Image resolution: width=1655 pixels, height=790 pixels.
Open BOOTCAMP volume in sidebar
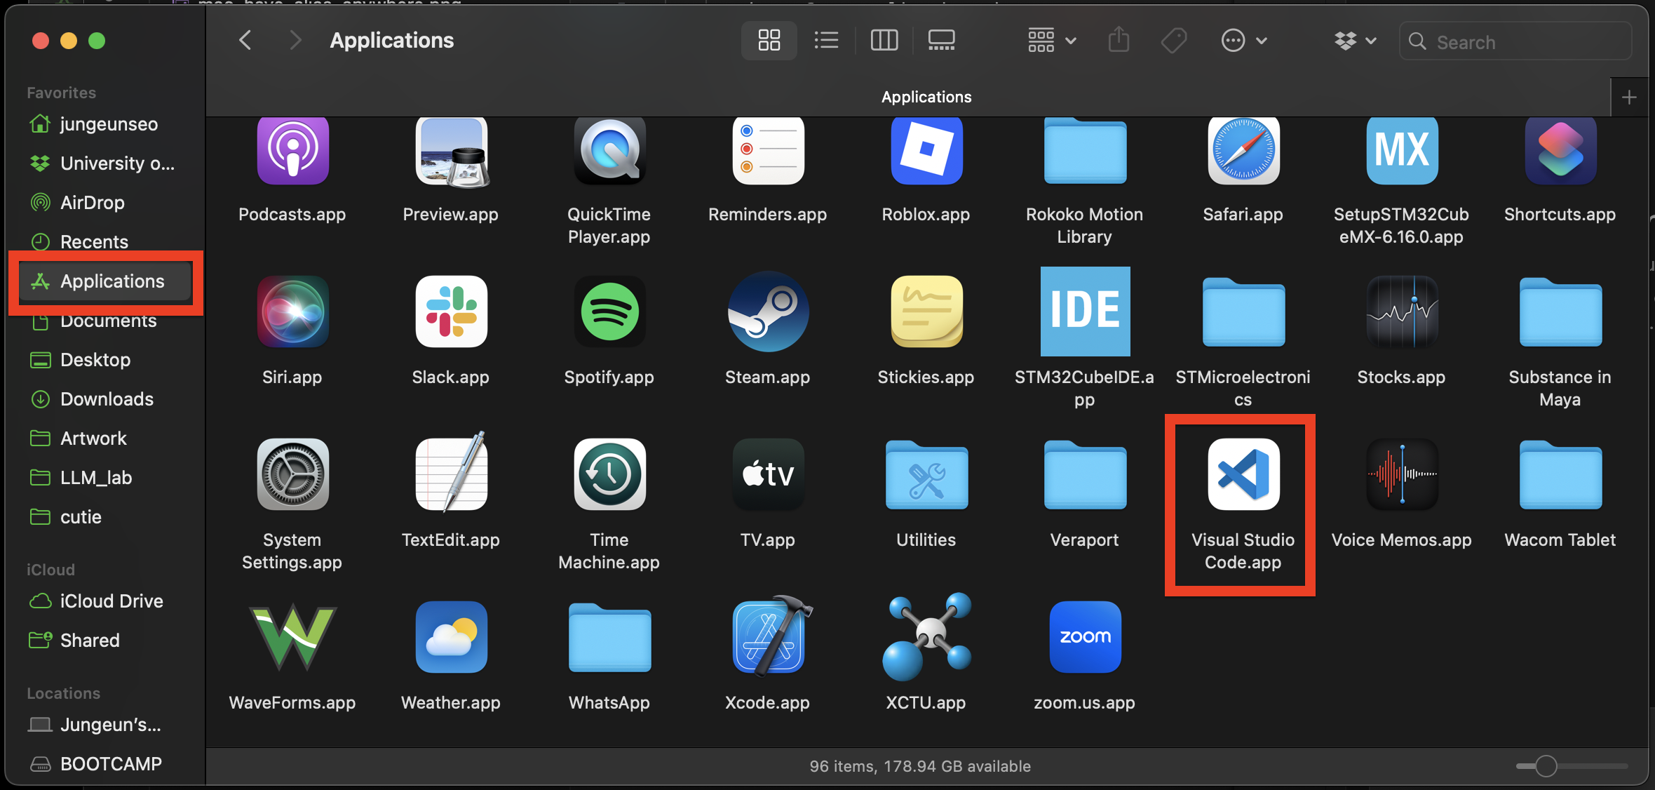pos(105,764)
